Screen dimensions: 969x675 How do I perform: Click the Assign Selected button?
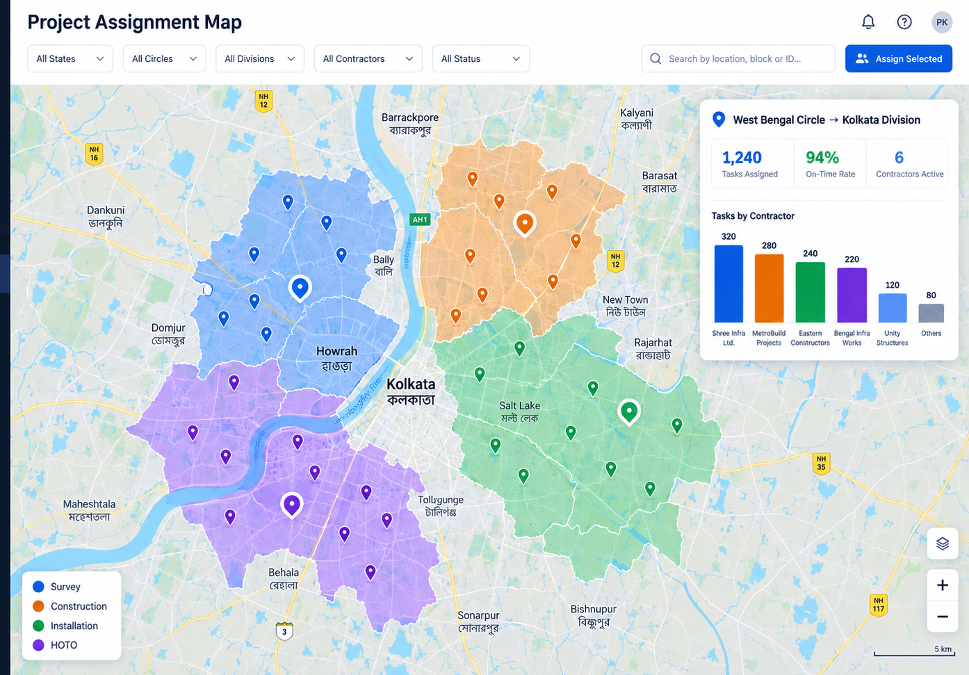pos(898,59)
